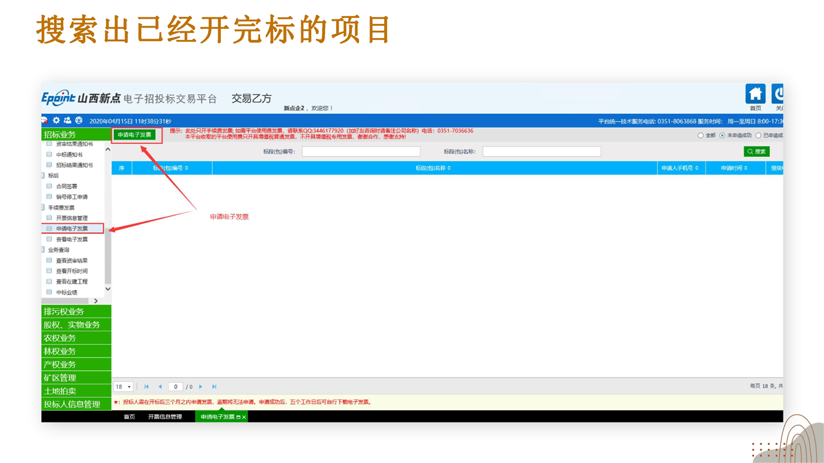This screenshot has width=824, height=463.
Task: Switch to the 开票信息管理 bottom tab
Action: coord(165,417)
